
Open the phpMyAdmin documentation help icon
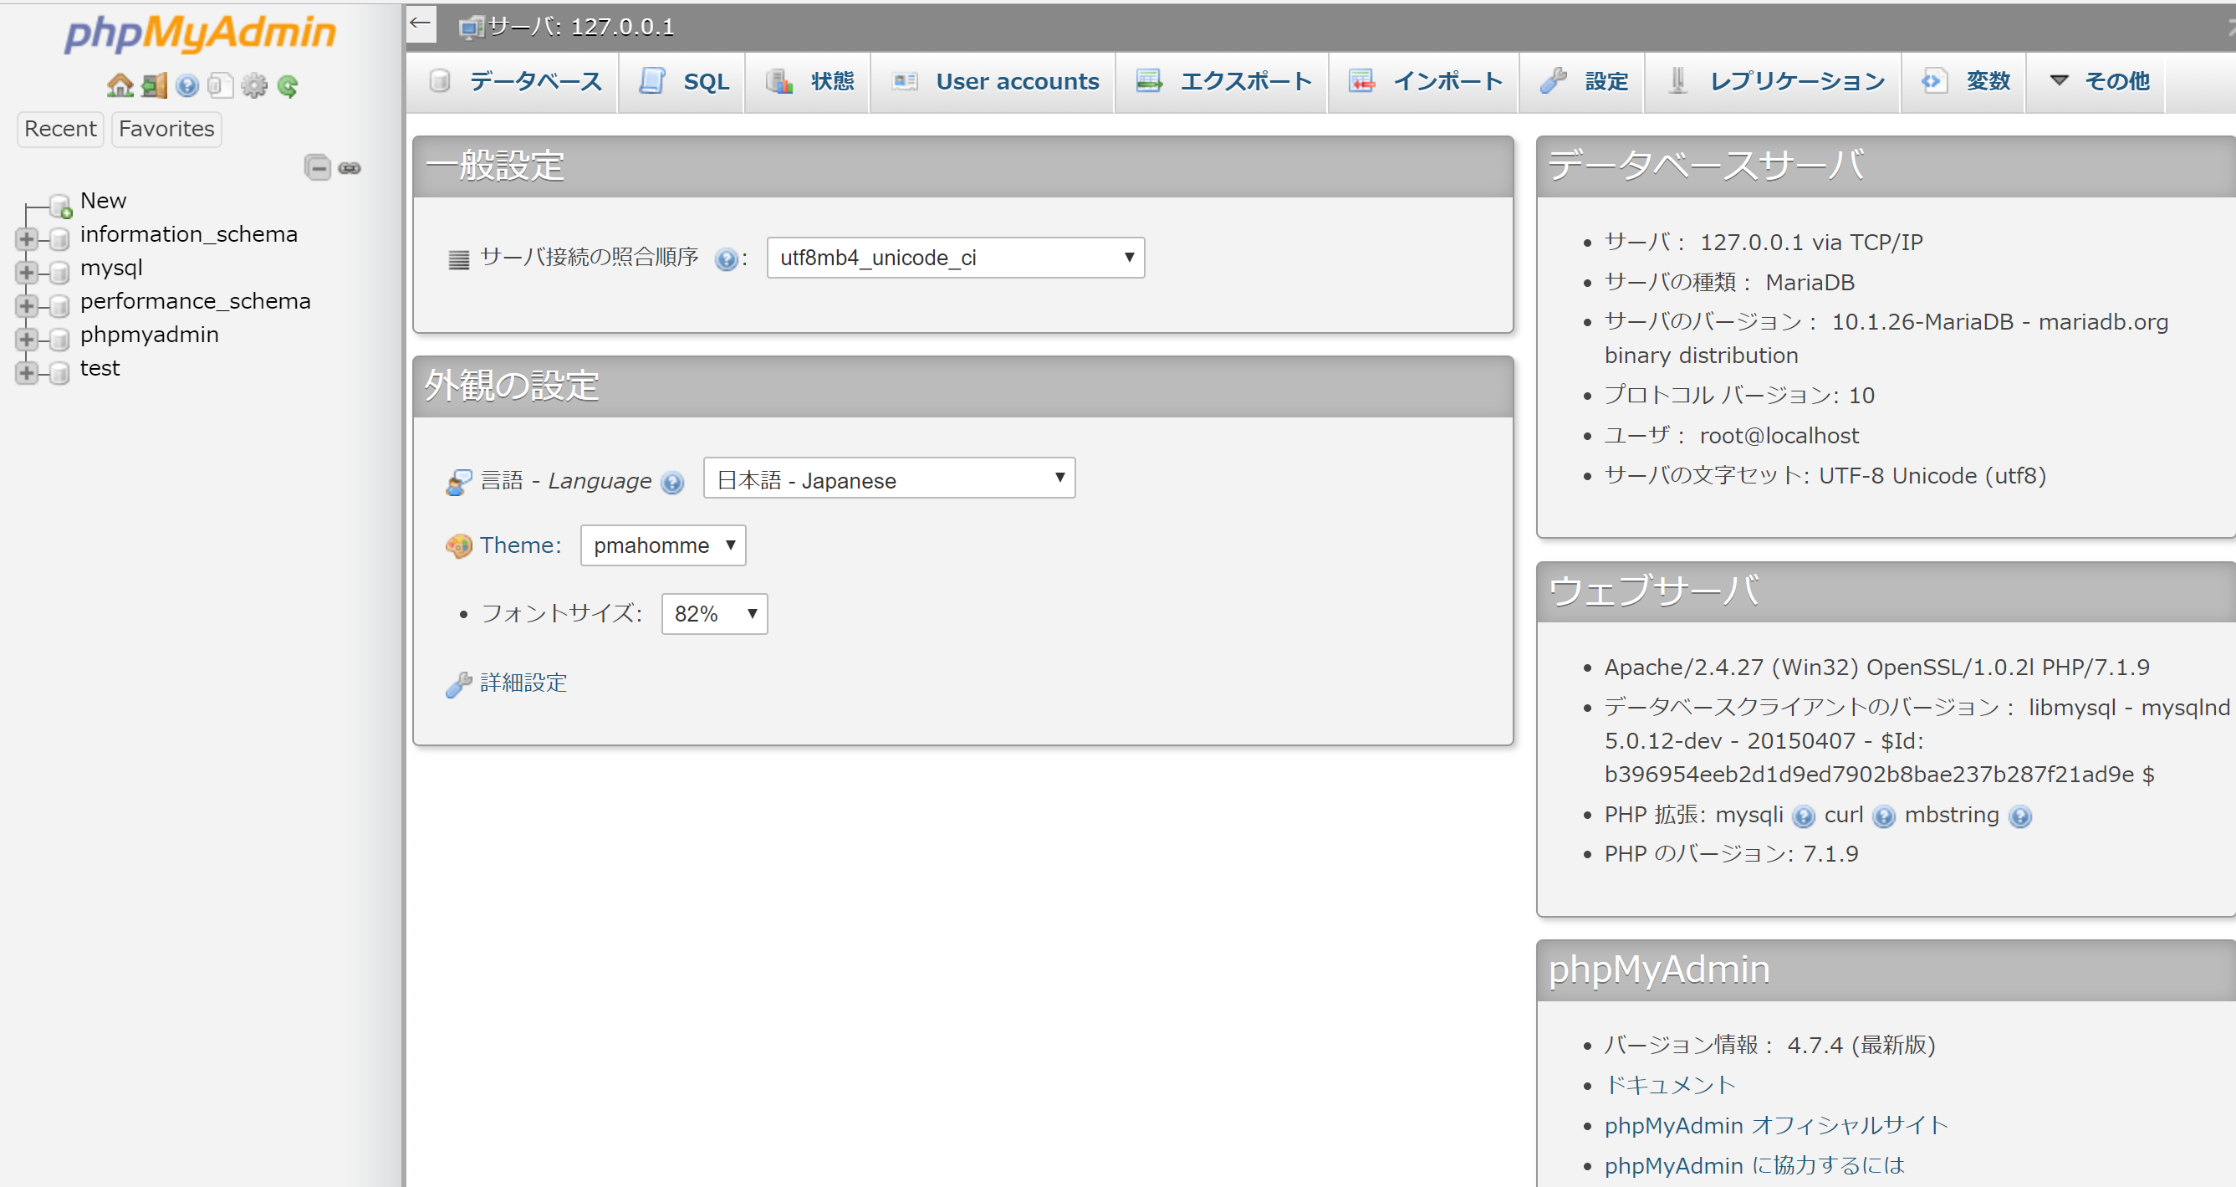186,85
